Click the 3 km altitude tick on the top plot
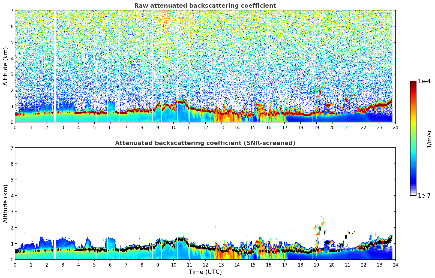This screenshot has width=435, height=278. click(12, 74)
